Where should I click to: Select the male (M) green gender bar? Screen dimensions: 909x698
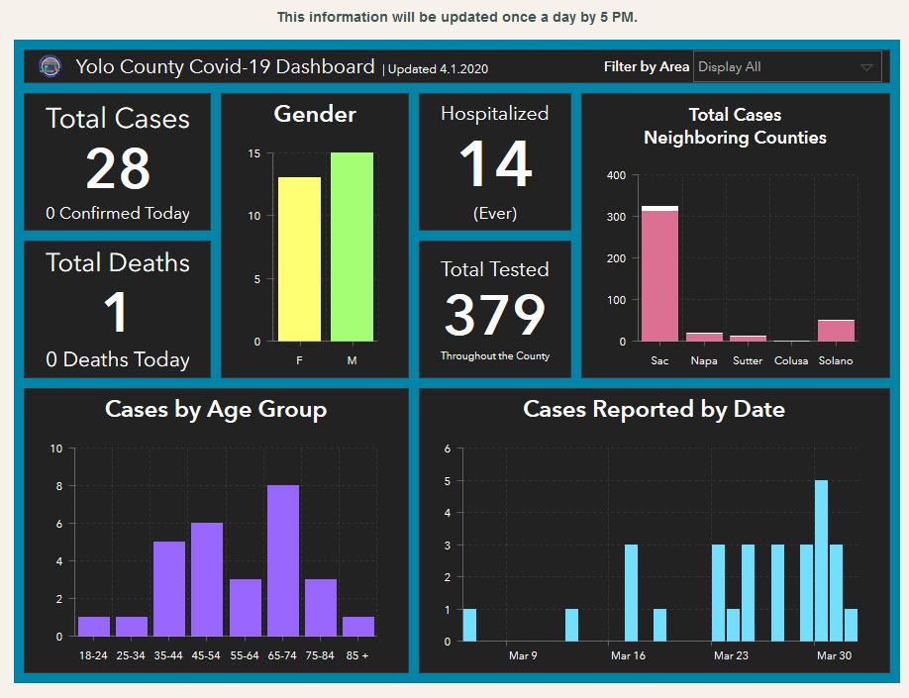(352, 248)
